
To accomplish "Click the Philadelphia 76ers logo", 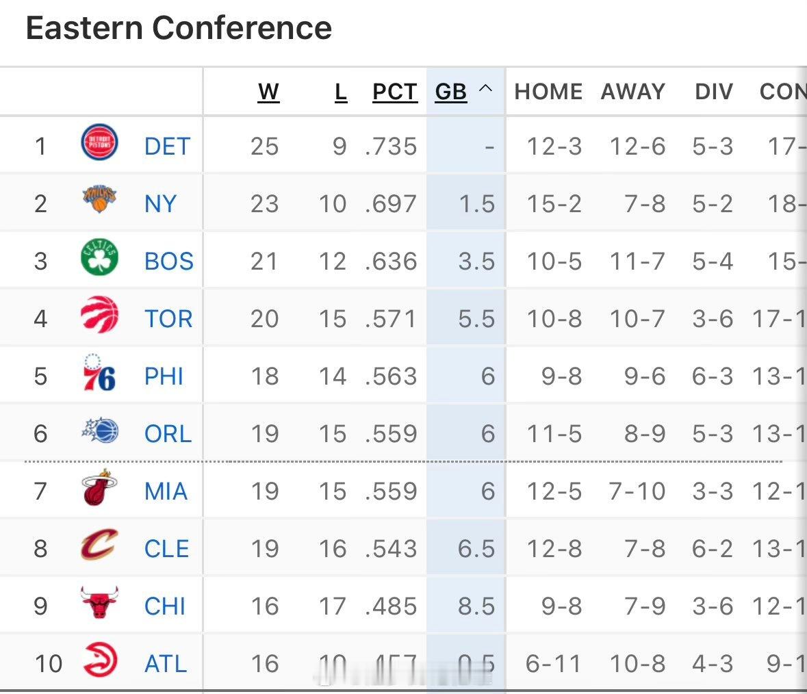I will click(x=100, y=374).
